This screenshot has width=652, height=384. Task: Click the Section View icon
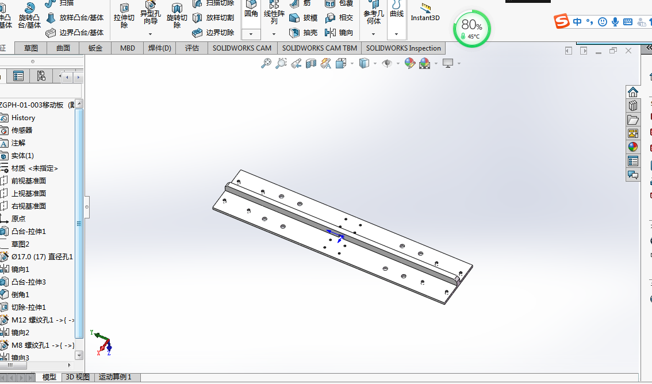(311, 63)
